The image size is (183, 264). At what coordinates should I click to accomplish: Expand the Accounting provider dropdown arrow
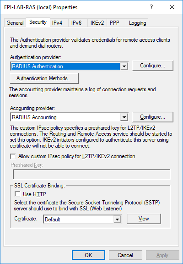(124, 117)
